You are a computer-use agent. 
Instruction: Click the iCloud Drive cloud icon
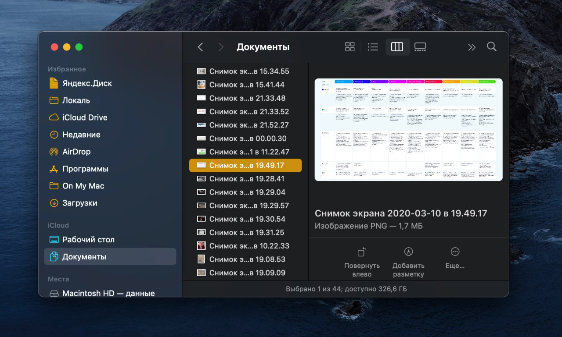coord(54,117)
